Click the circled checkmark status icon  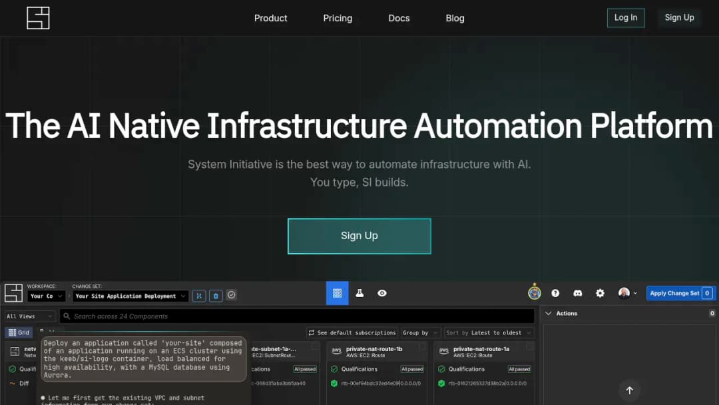point(232,295)
